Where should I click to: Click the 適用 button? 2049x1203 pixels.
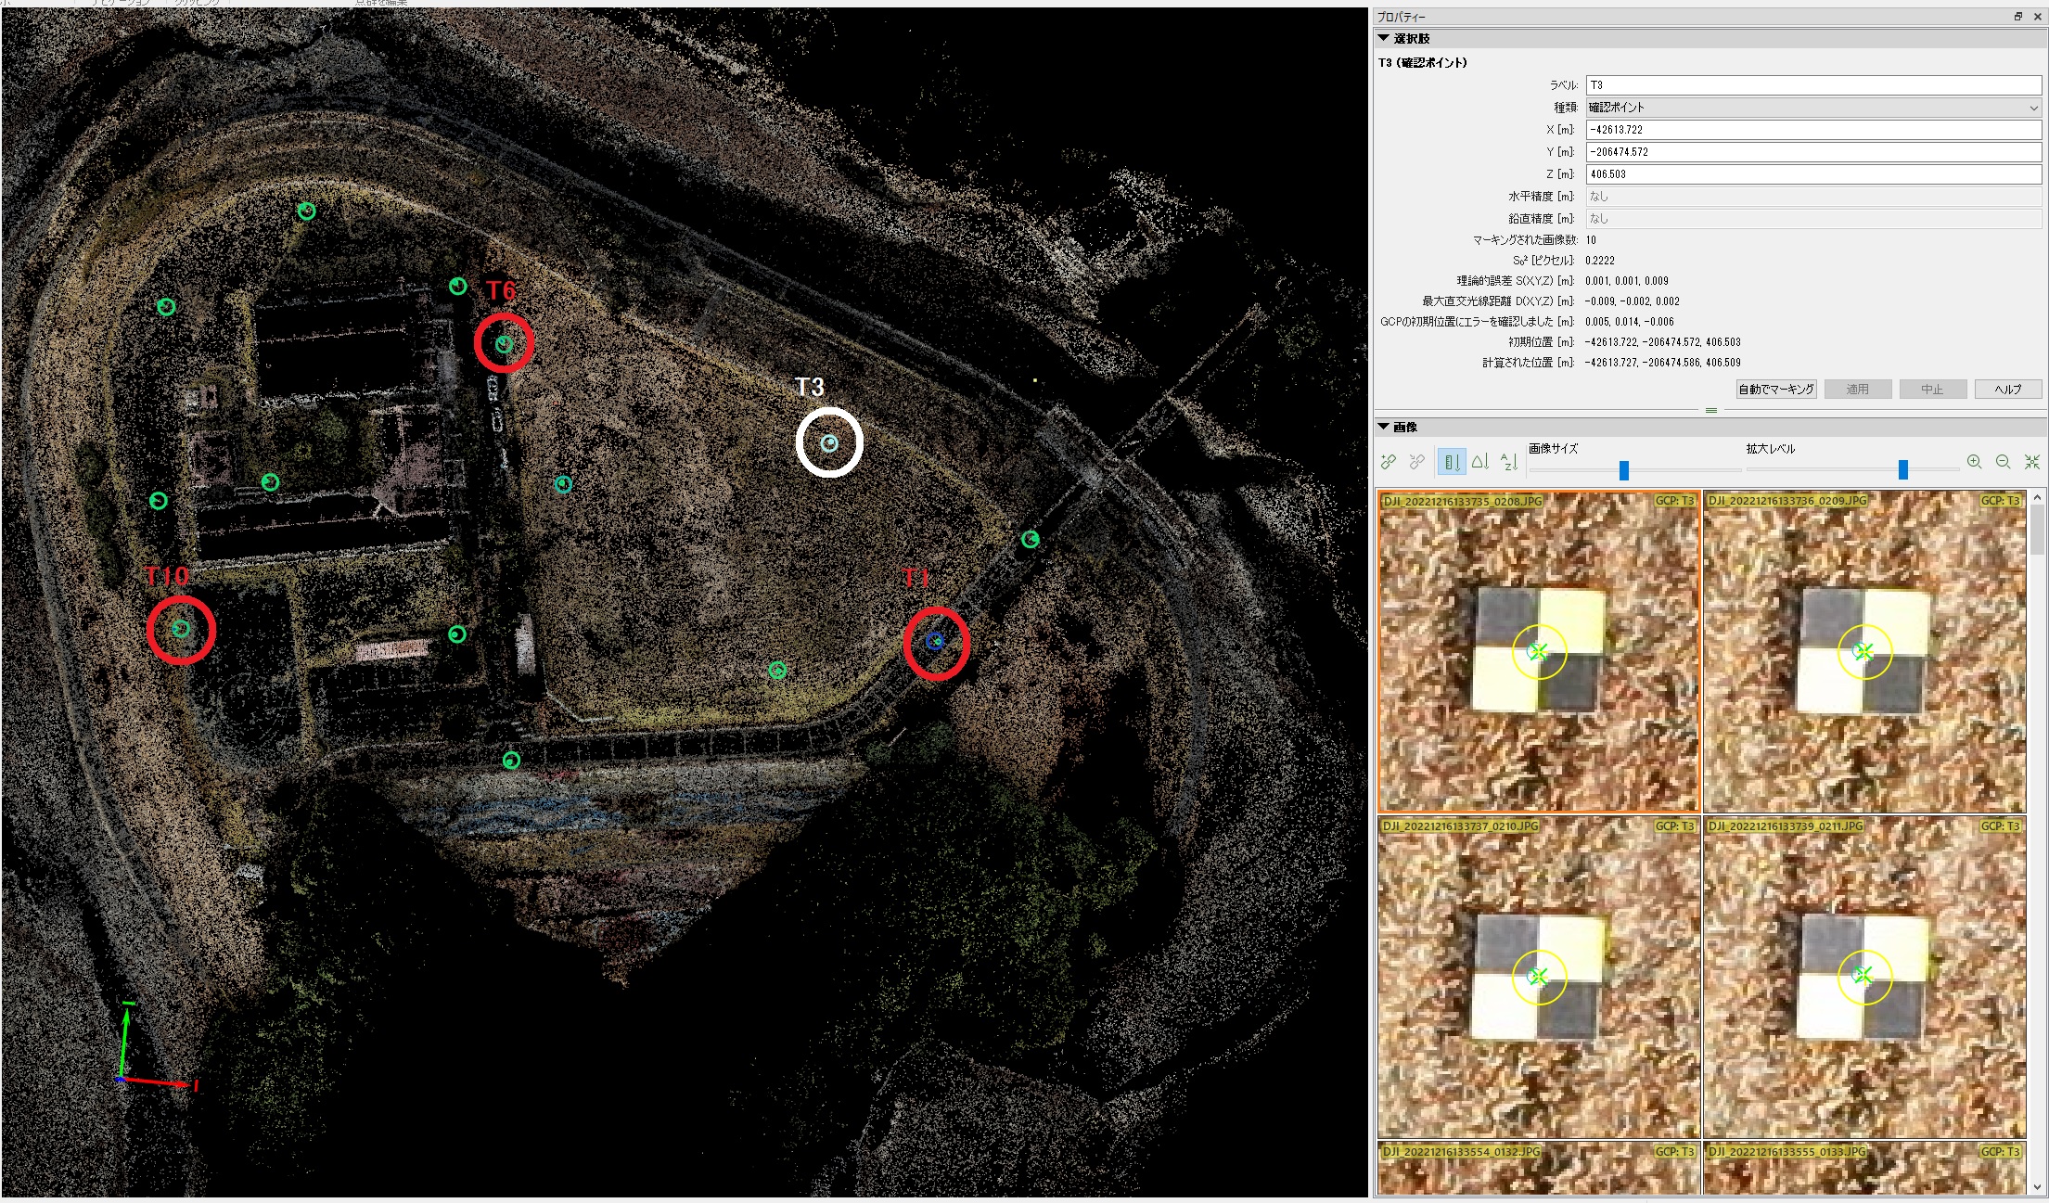(1857, 390)
